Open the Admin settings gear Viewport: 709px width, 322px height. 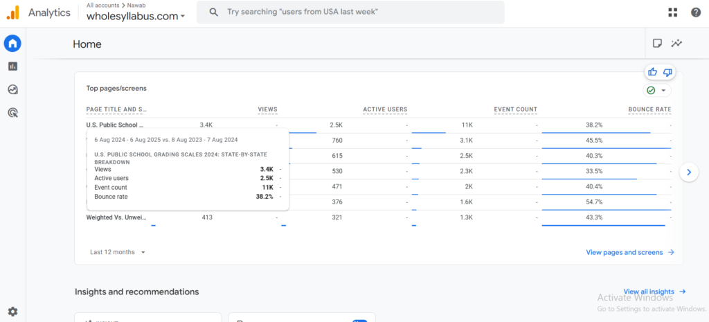click(x=12, y=311)
